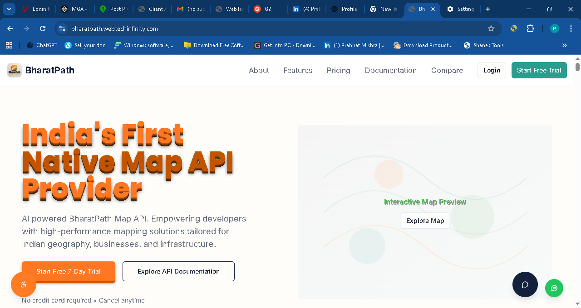581x308 pixels.
Task: Switch to the G2 tab
Action: 268,9
